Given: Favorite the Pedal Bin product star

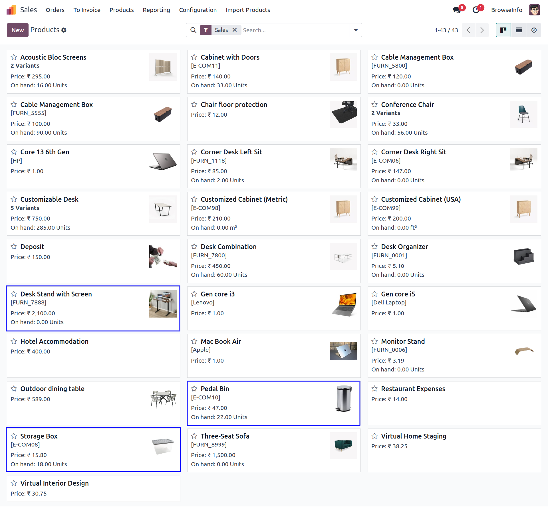Looking at the screenshot, I should click(x=194, y=389).
